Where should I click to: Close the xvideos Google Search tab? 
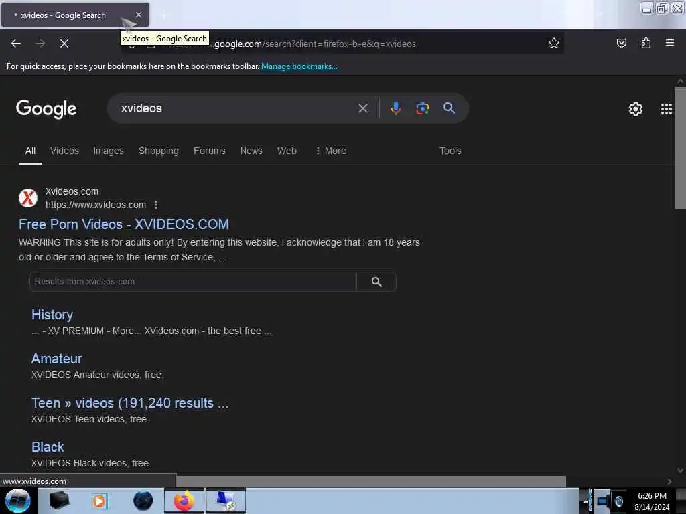coord(139,15)
